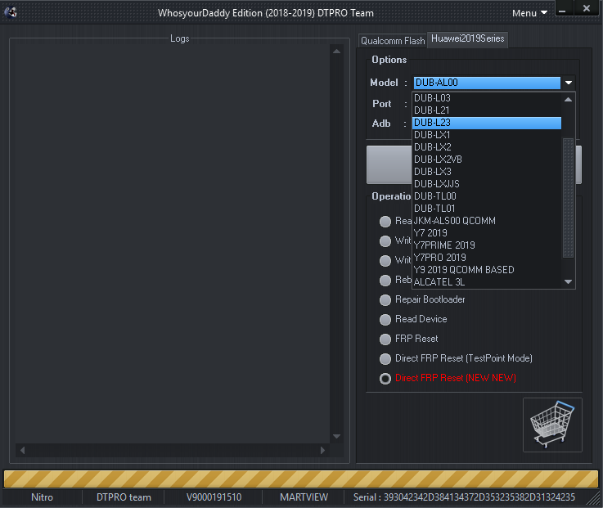Open the Menu dropdown
Screen dimensions: 603x508
pos(529,13)
